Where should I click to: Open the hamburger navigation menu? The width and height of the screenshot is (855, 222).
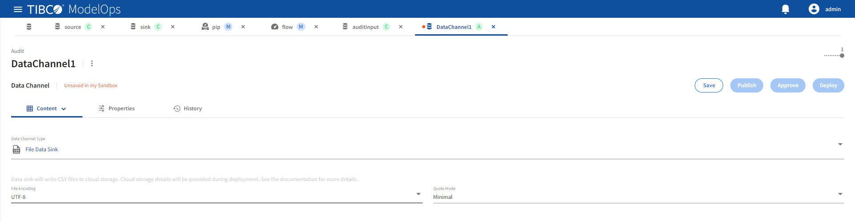[18, 9]
